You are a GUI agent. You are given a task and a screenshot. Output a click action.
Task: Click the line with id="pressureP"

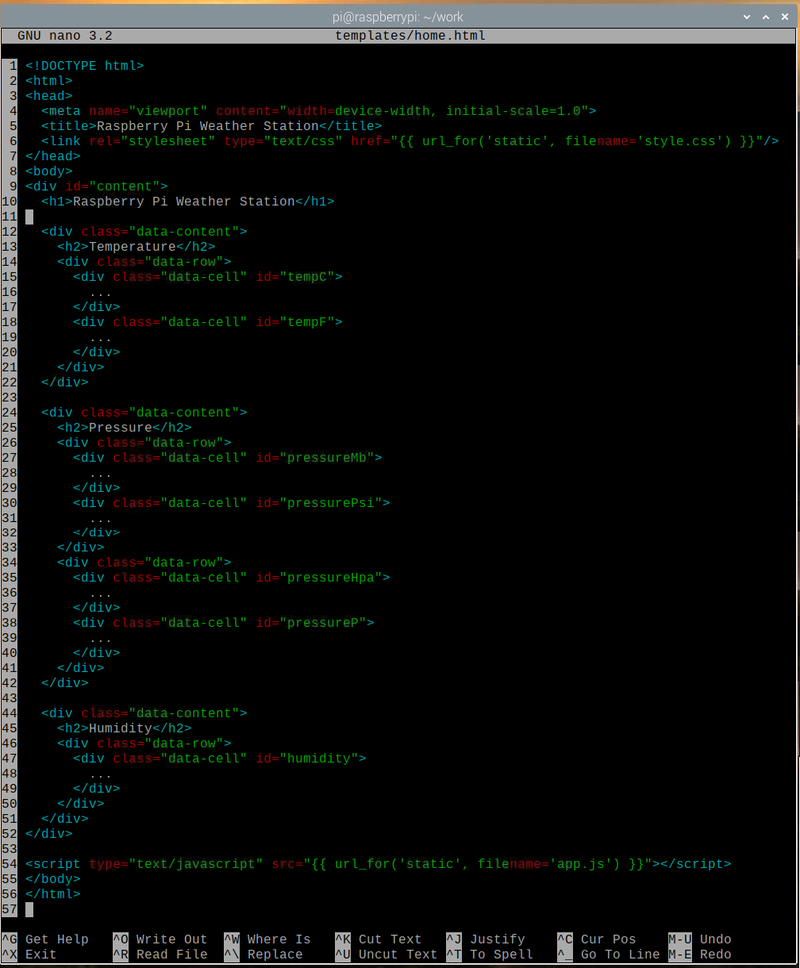click(224, 623)
